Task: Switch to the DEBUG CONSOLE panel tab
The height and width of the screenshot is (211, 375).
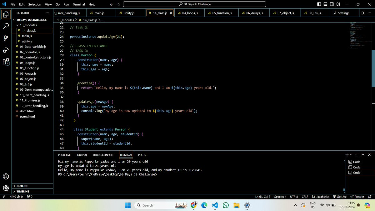Action: click(x=103, y=155)
